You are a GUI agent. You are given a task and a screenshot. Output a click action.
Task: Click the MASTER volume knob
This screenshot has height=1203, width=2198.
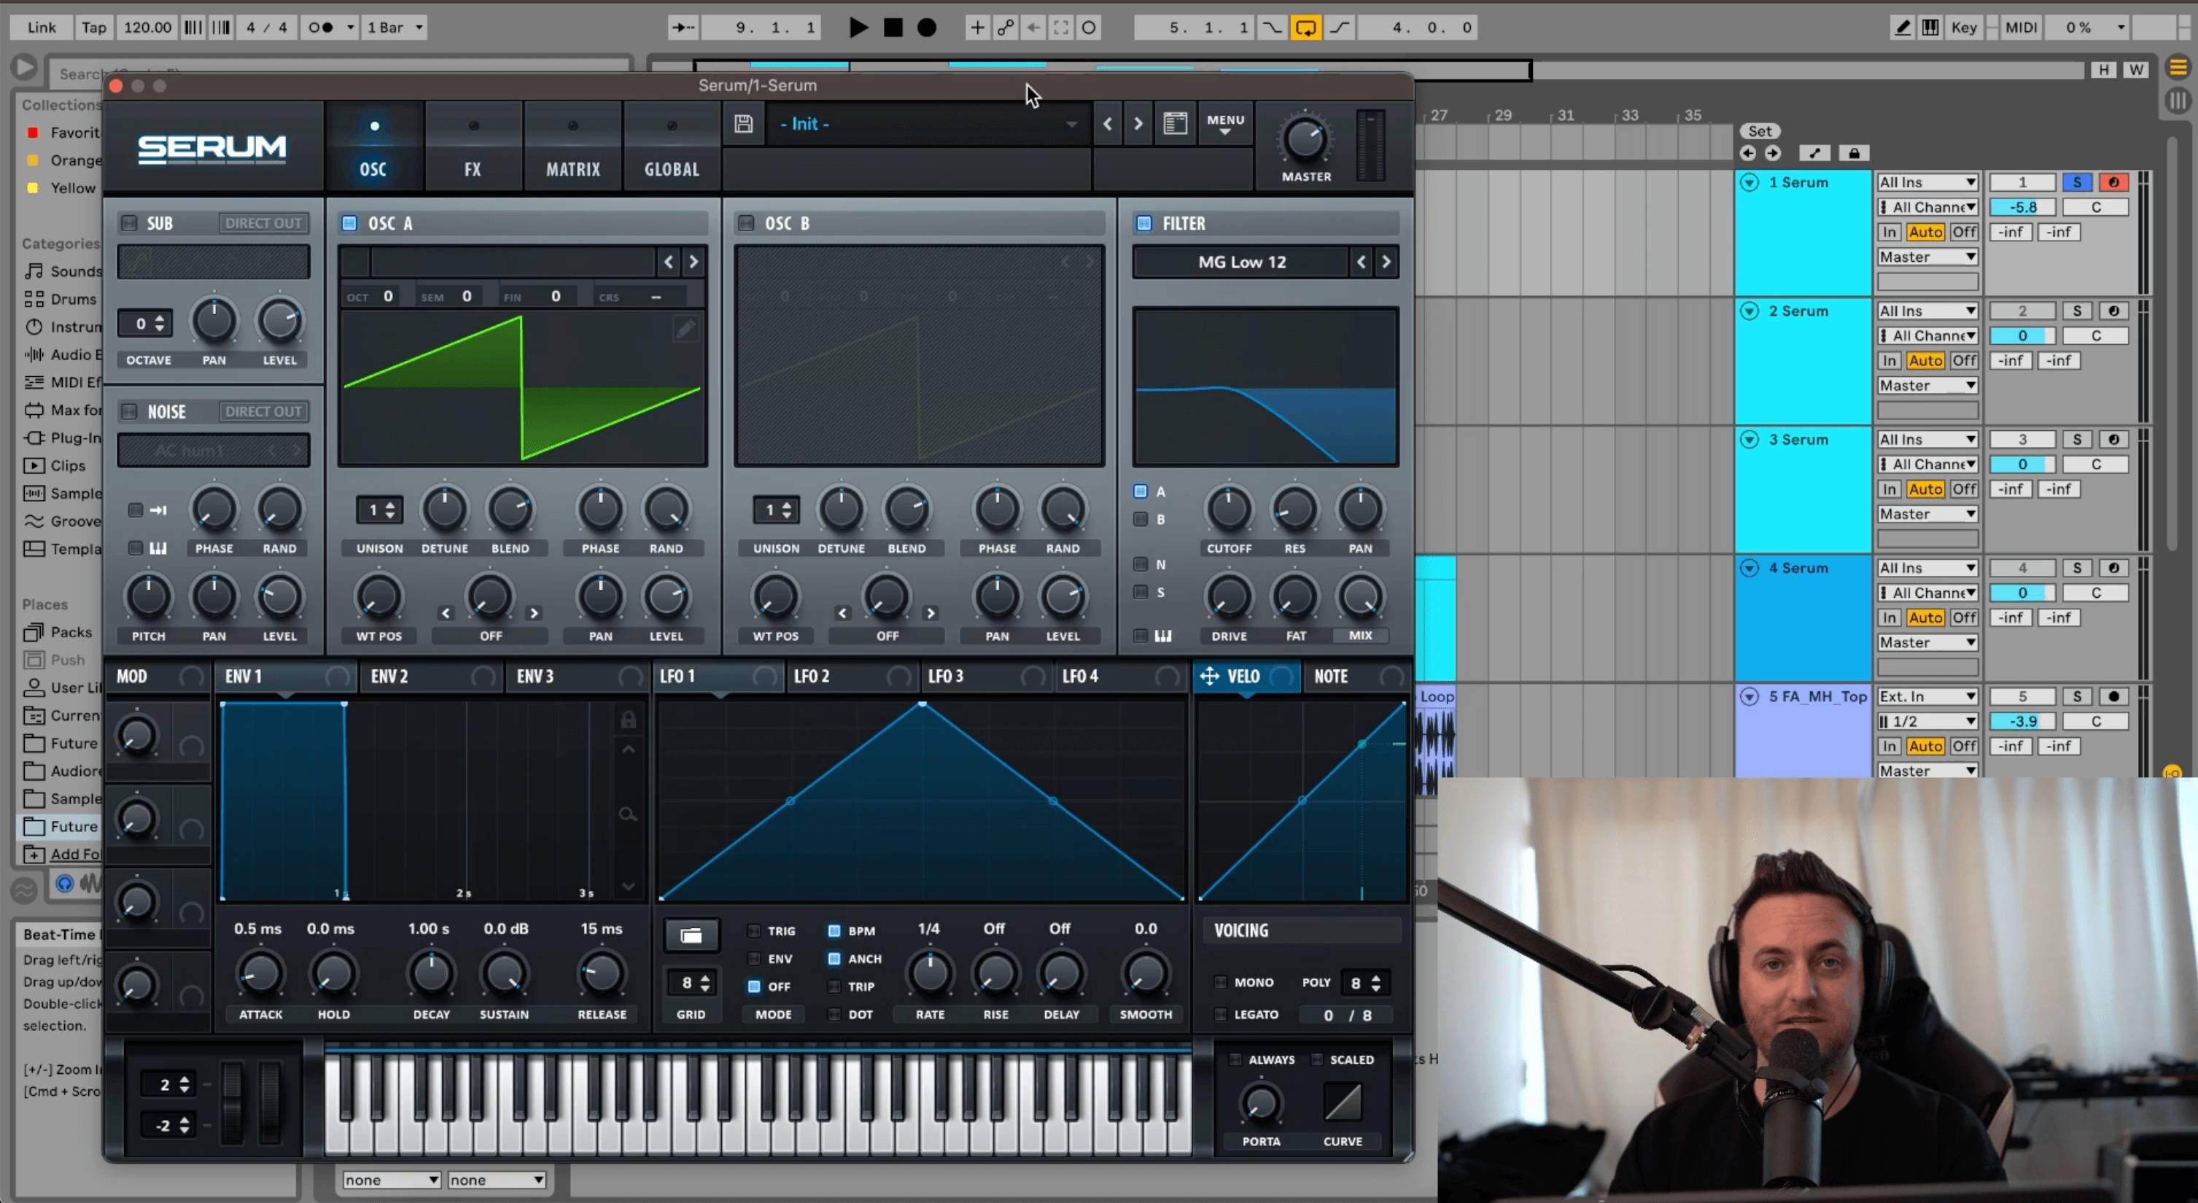(1305, 140)
